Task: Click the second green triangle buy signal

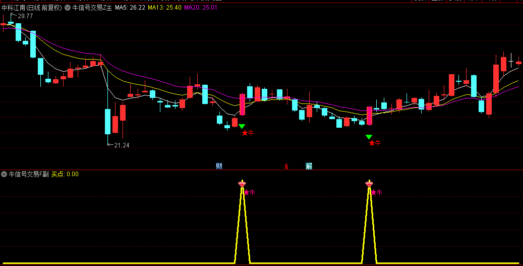Action: pyautogui.click(x=369, y=137)
